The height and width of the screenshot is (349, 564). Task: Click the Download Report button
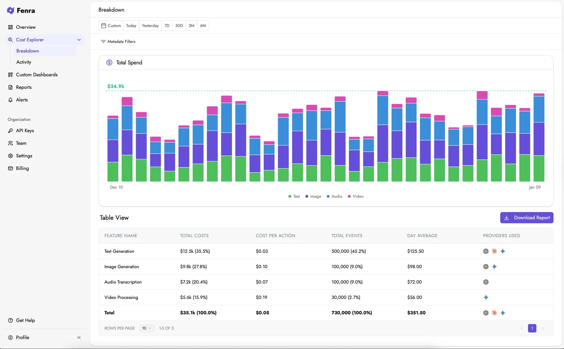[527, 218]
